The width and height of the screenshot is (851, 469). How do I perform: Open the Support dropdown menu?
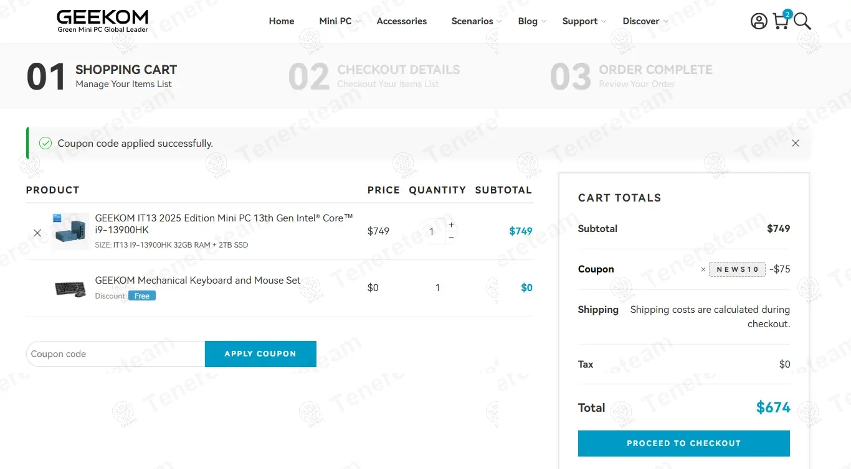(584, 21)
